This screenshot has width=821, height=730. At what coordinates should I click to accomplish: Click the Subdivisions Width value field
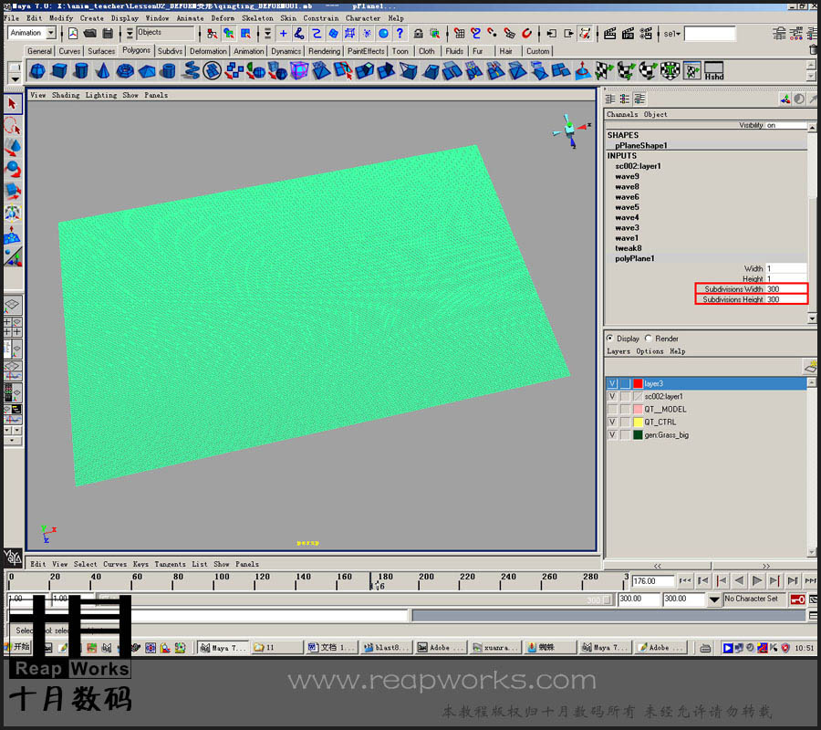(786, 289)
